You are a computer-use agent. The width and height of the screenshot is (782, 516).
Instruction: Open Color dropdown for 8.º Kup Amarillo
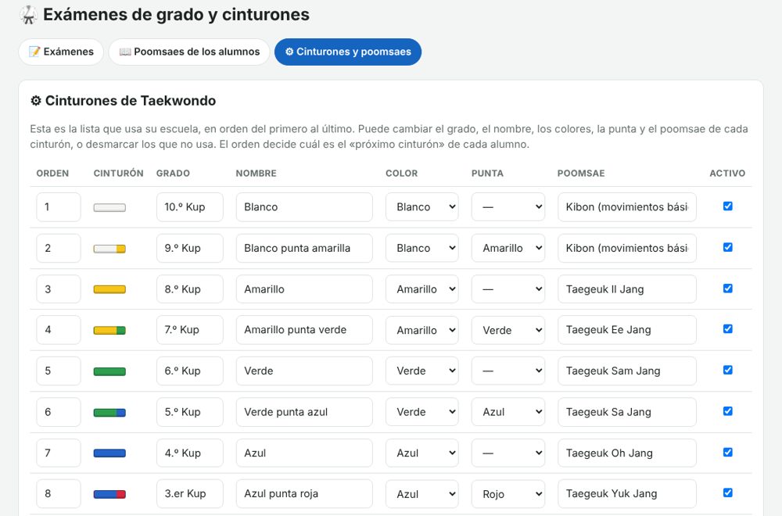coord(422,289)
